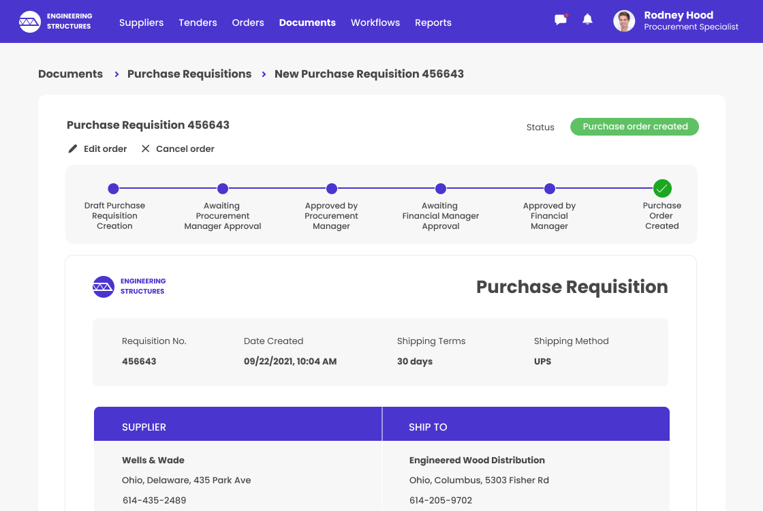
Task: Click the Approved by Procurement Manager progress node
Action: click(332, 189)
